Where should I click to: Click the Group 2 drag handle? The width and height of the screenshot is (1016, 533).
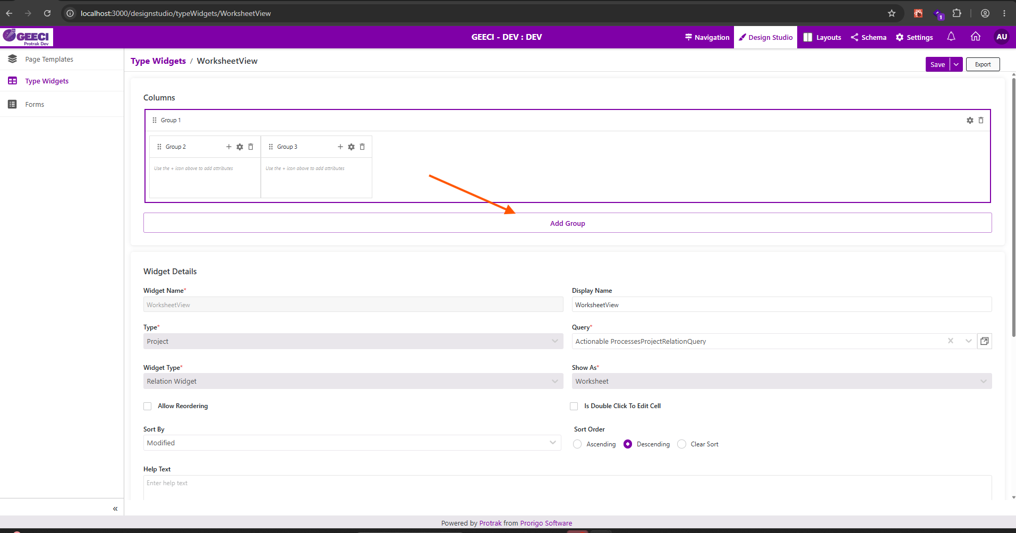[x=159, y=147]
